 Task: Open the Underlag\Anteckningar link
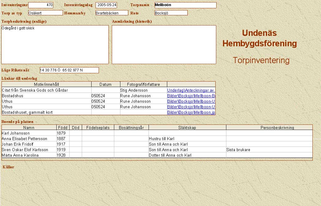tap(191, 90)
